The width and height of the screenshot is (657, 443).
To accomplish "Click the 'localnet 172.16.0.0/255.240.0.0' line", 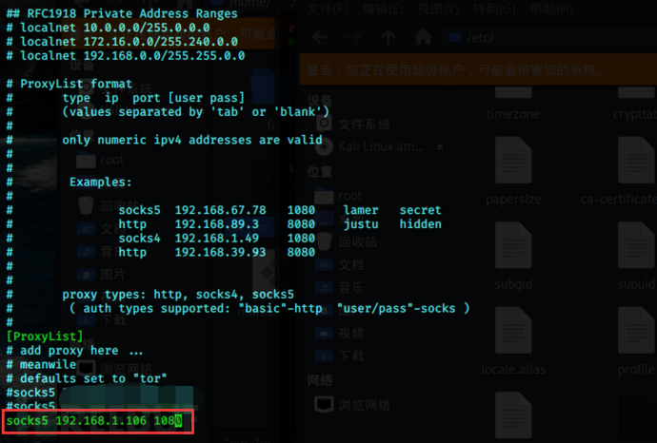I will tap(122, 42).
